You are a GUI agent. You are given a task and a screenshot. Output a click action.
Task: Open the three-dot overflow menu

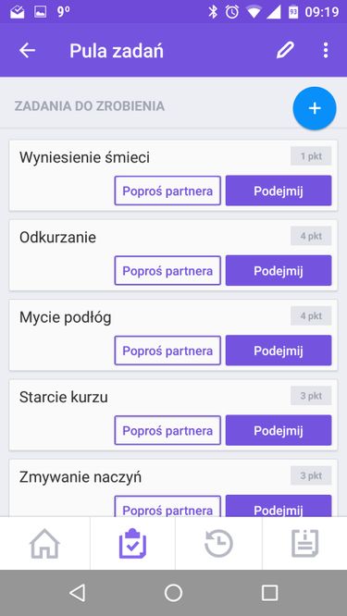pos(326,51)
